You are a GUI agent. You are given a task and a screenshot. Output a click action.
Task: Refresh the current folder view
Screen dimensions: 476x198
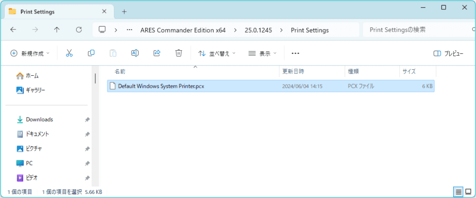click(x=79, y=30)
